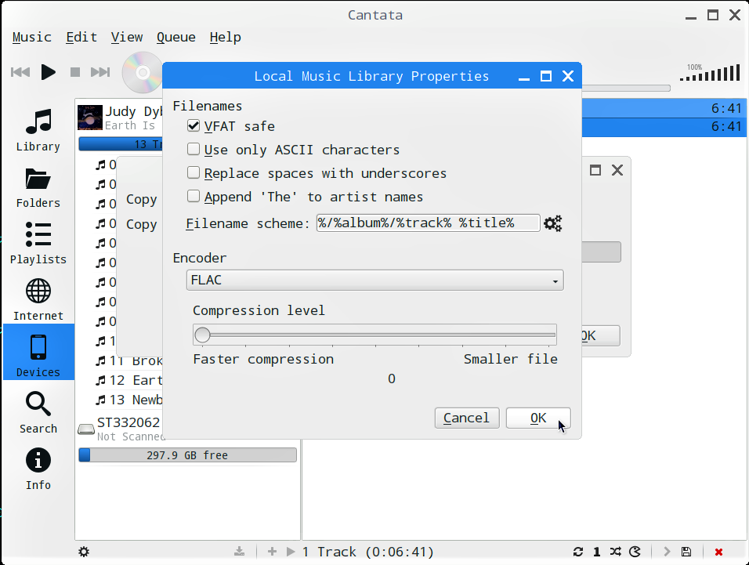Open the View menu
749x565 pixels.
[127, 38]
